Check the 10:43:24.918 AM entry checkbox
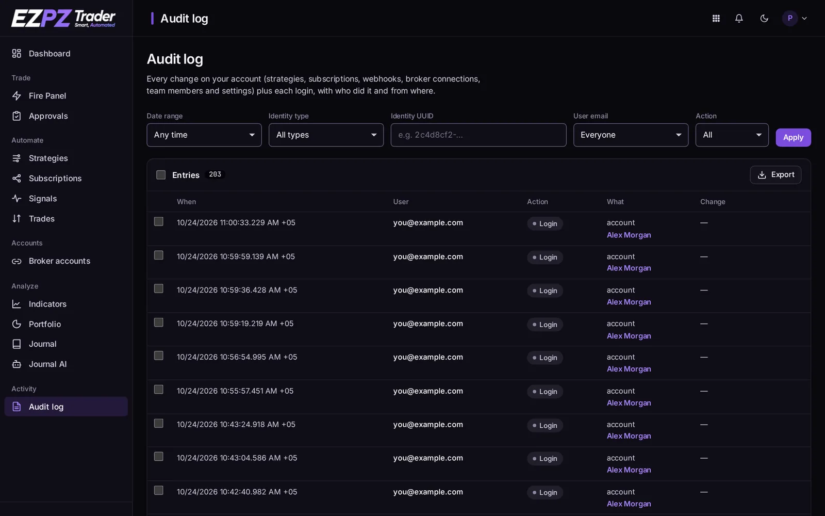Viewport: 825px width, 516px height. click(x=159, y=423)
